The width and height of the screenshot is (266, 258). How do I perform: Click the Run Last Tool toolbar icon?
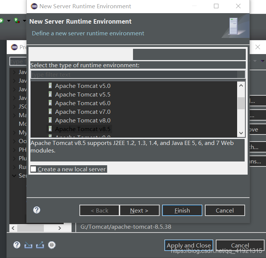pos(16,21)
